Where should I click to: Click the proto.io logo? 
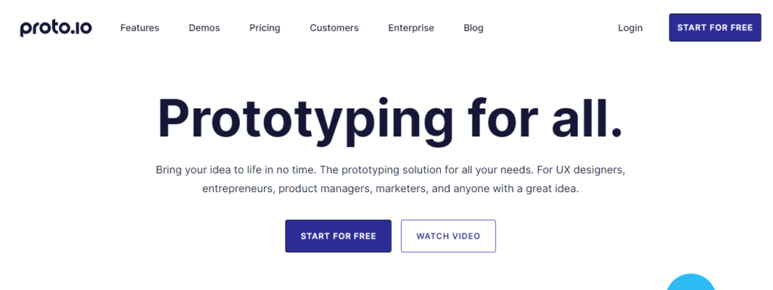click(56, 28)
